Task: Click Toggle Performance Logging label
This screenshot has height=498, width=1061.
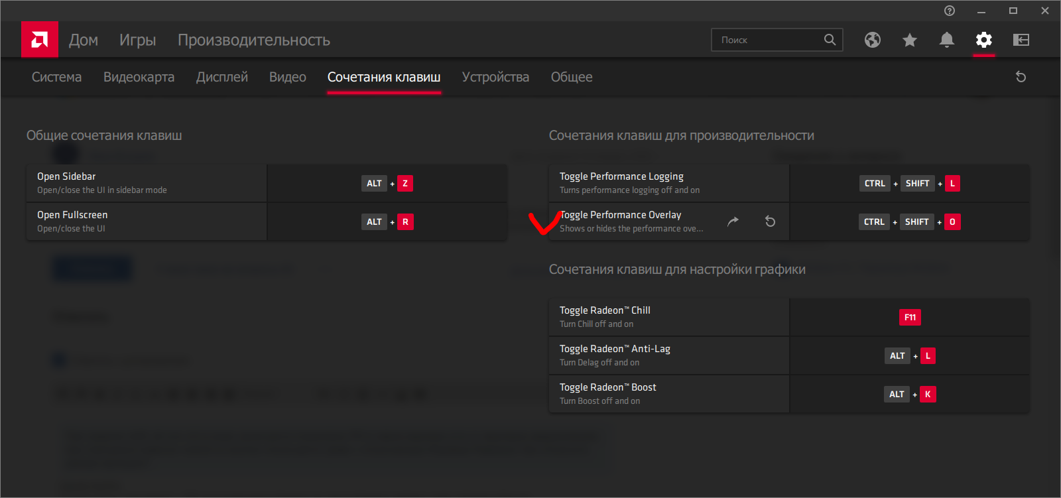Action: coord(621,176)
